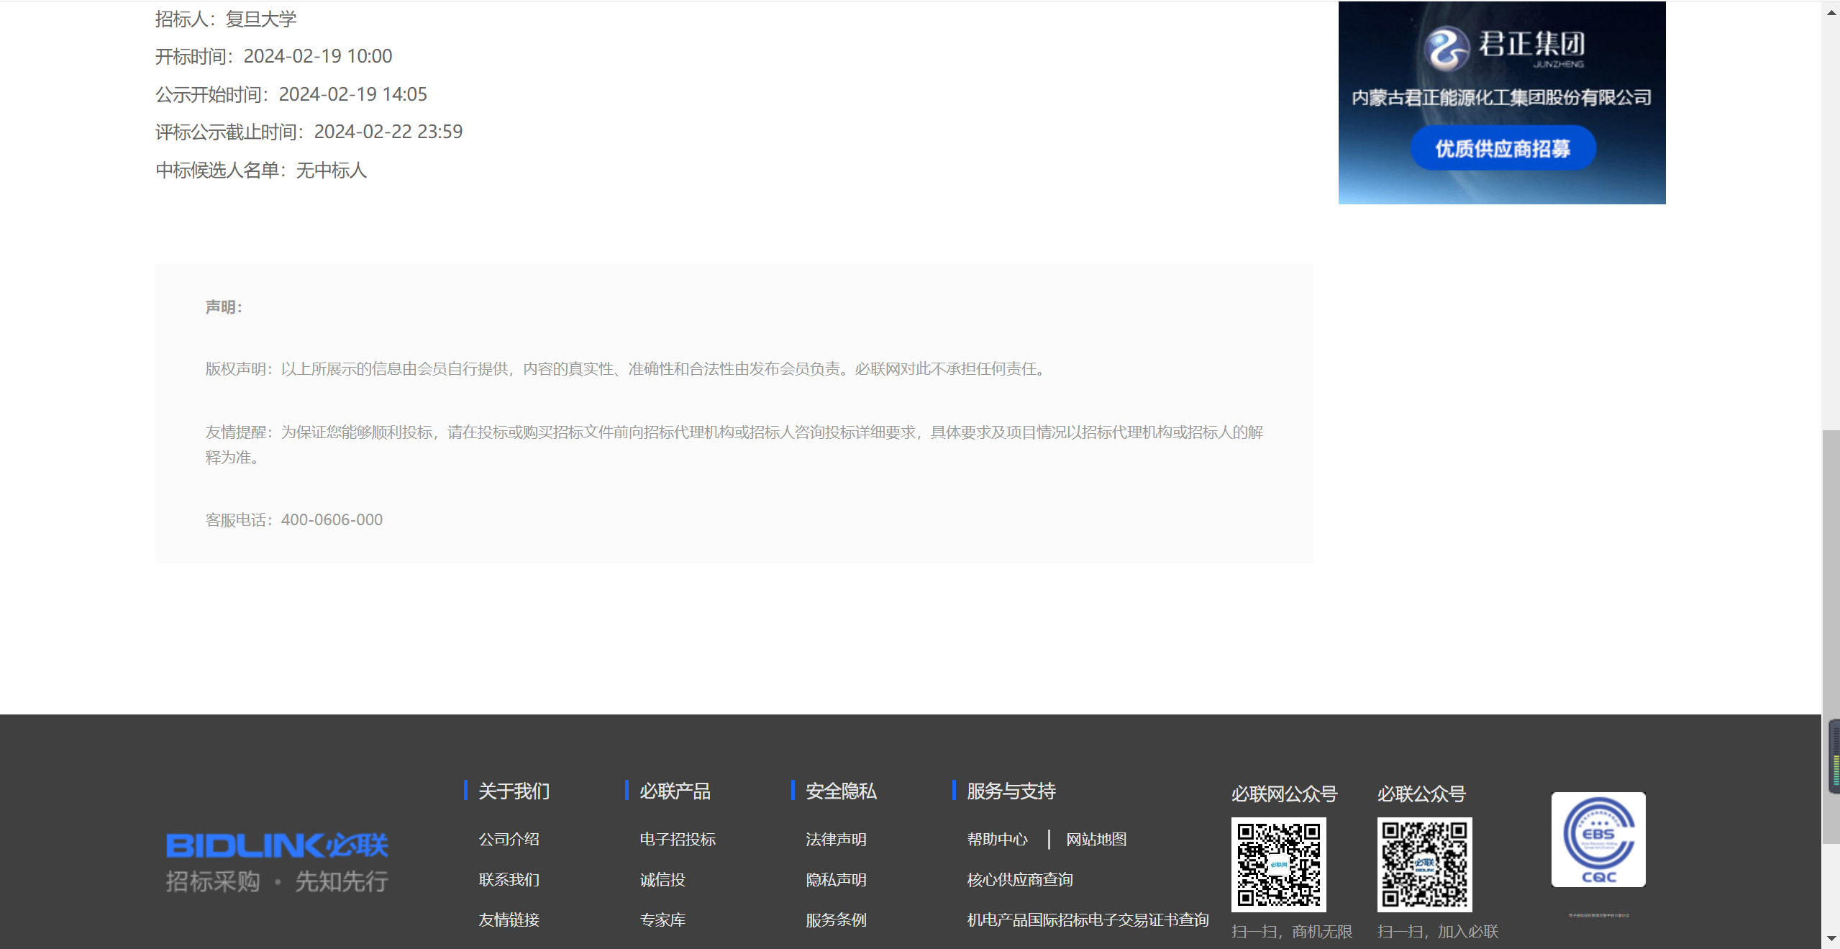Open the 联系我们 footer link

[x=509, y=879]
